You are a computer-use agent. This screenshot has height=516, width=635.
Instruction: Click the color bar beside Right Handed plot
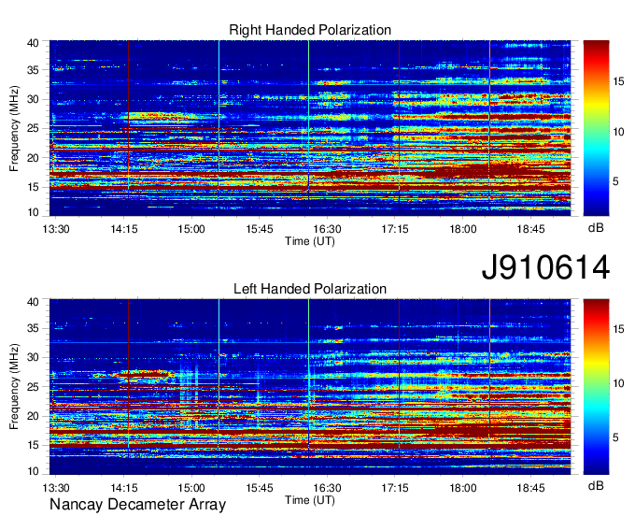pos(596,128)
